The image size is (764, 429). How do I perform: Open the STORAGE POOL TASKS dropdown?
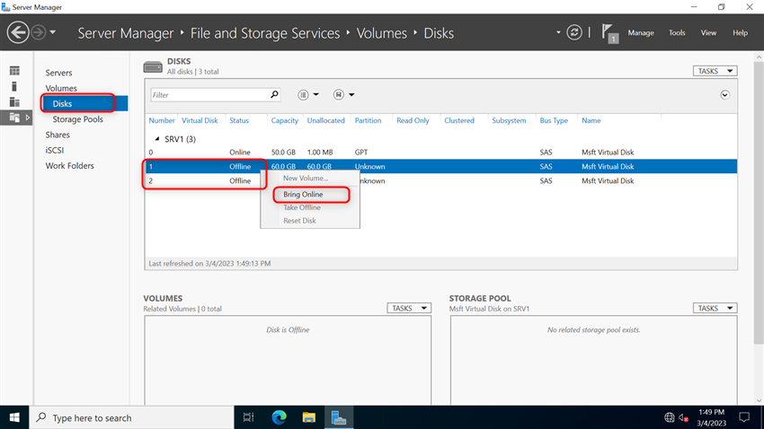[x=715, y=309]
